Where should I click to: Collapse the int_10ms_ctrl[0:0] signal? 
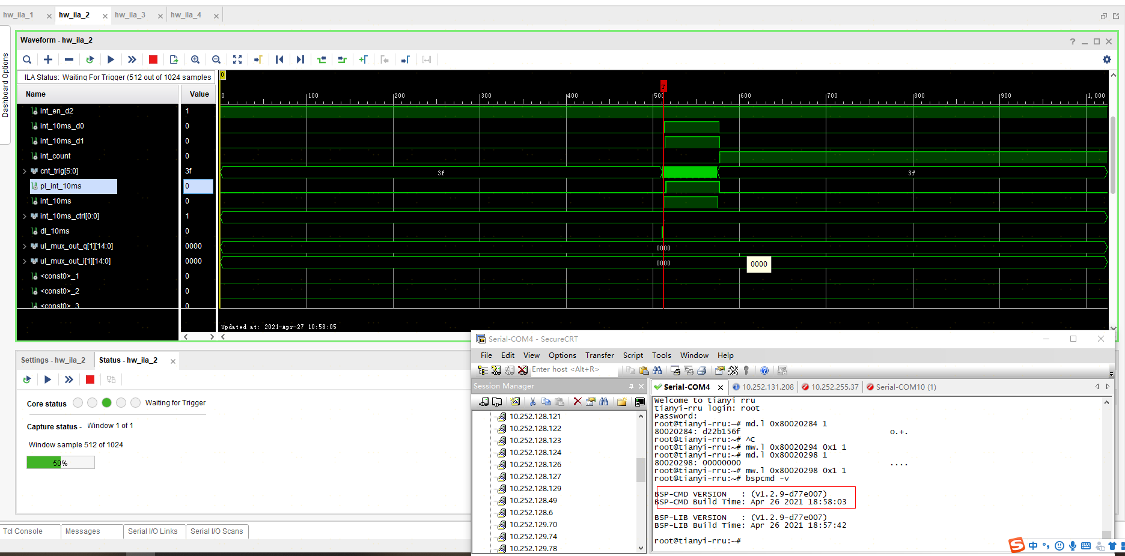25,216
